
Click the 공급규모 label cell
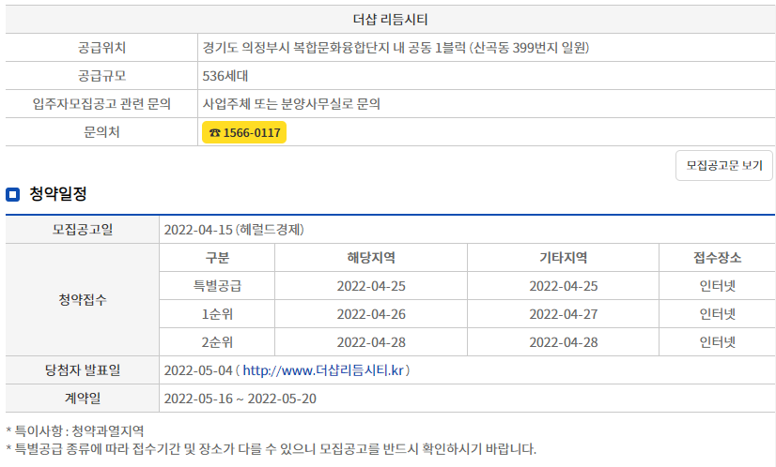(x=101, y=76)
